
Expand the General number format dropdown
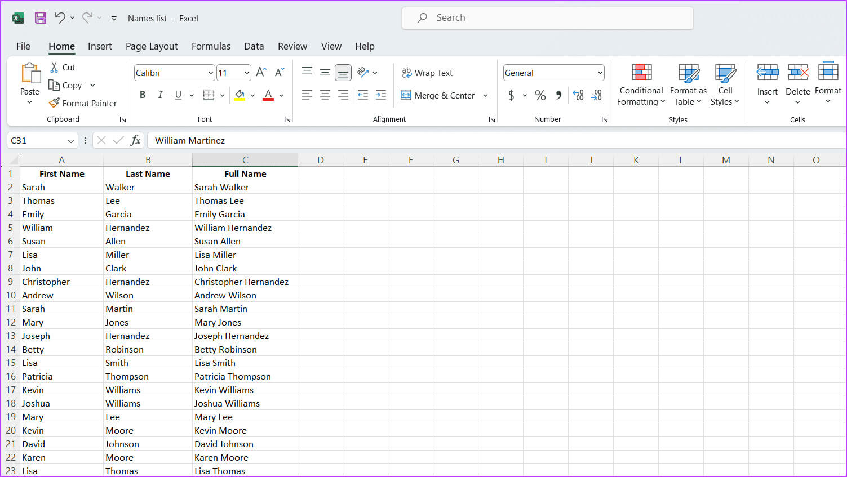point(600,73)
